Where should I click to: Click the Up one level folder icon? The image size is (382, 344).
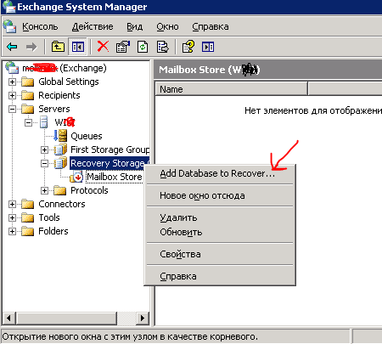tap(58, 47)
